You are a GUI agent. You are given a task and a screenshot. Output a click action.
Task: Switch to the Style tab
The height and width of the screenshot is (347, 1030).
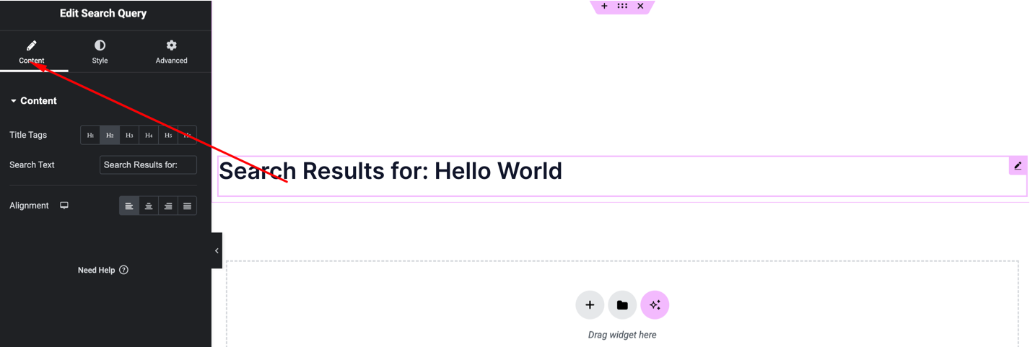tap(100, 52)
